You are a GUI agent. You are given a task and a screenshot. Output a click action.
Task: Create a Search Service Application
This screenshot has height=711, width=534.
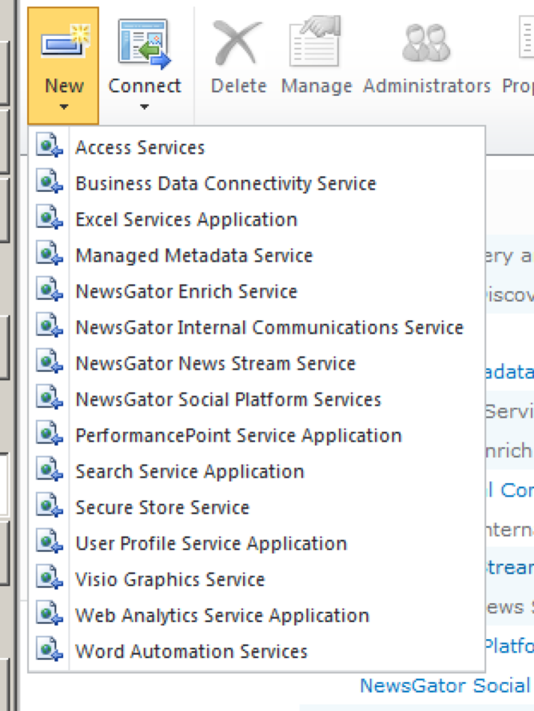click(189, 472)
